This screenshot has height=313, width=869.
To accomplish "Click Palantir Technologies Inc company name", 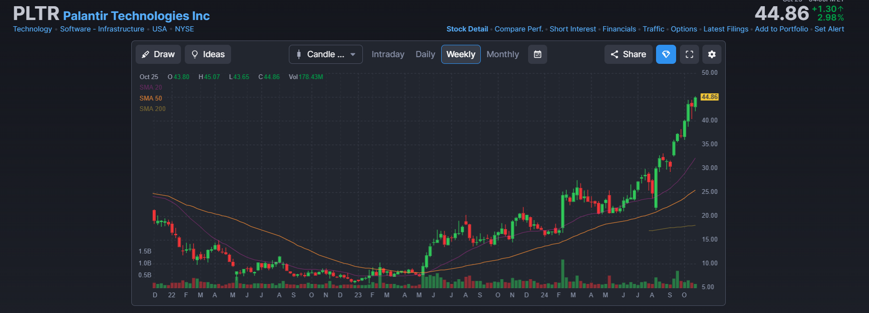I will point(137,16).
